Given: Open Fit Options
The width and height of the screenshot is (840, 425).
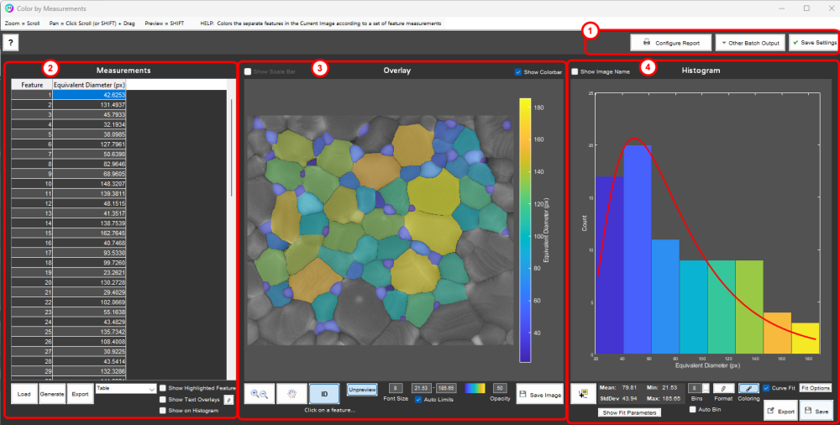Looking at the screenshot, I should tap(816, 388).
